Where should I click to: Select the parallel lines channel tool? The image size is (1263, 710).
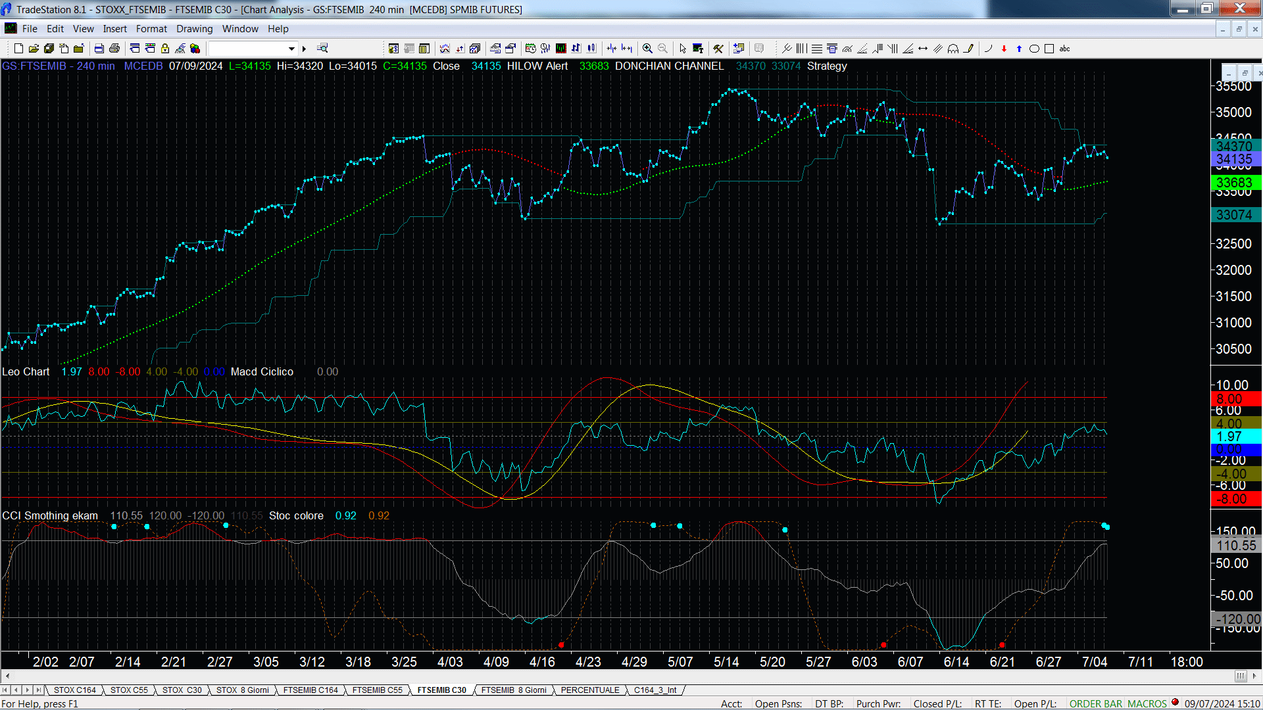[x=938, y=49]
